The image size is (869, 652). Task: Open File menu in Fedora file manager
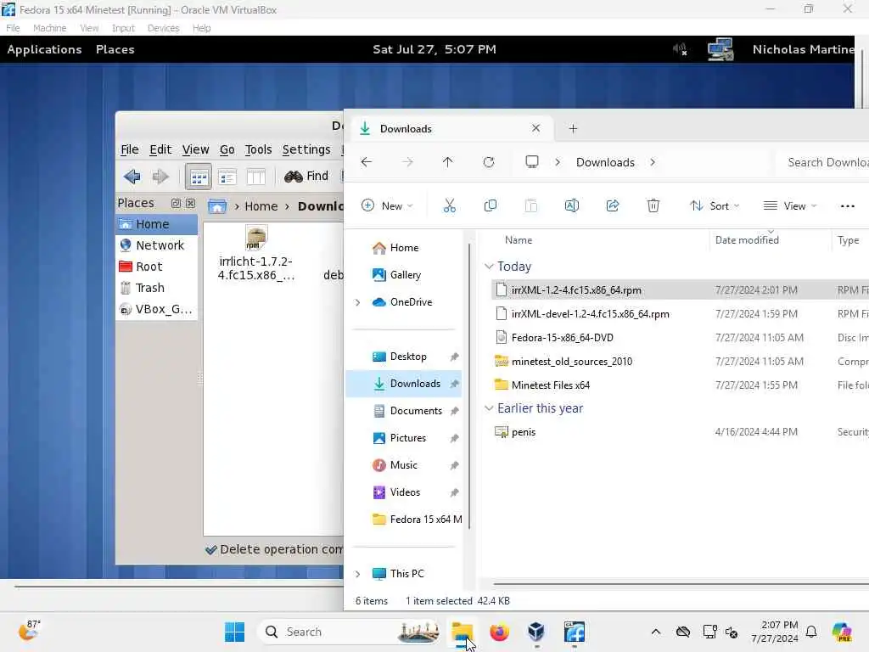click(x=129, y=149)
